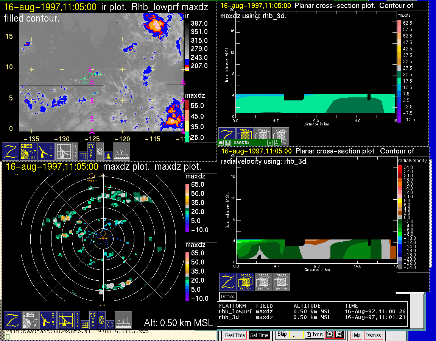Expand the xsectb window using its right-side button
This screenshot has height=341, width=436.
click(277, 142)
